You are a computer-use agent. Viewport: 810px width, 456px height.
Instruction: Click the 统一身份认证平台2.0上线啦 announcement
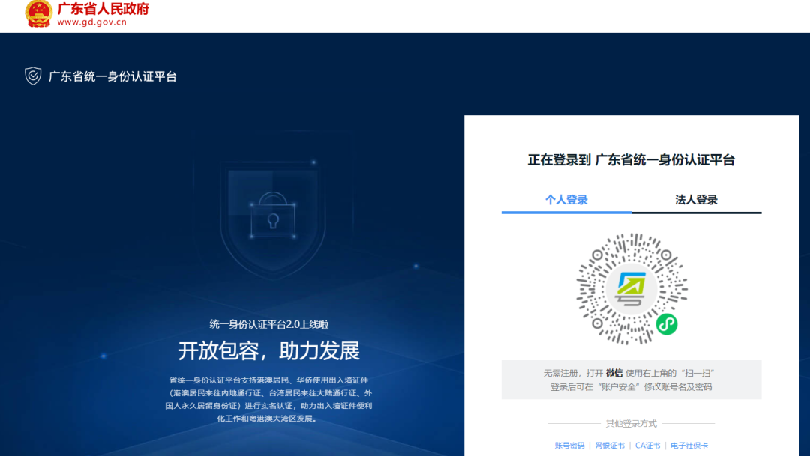(268, 324)
